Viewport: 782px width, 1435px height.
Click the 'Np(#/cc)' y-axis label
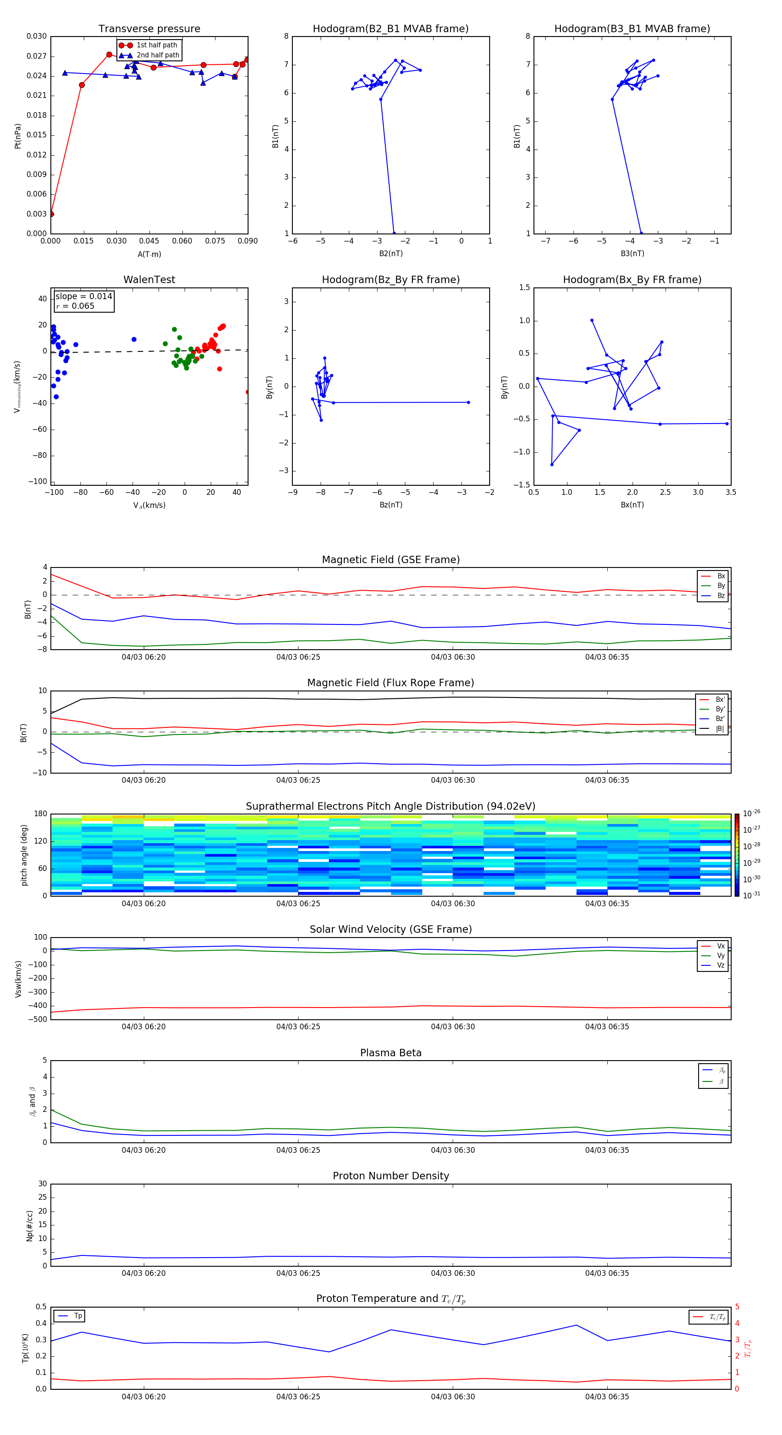pos(30,1225)
